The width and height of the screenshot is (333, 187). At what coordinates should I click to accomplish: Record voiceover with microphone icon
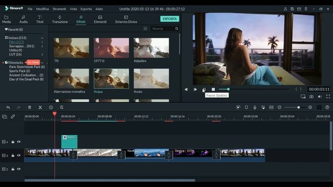pos(254,108)
